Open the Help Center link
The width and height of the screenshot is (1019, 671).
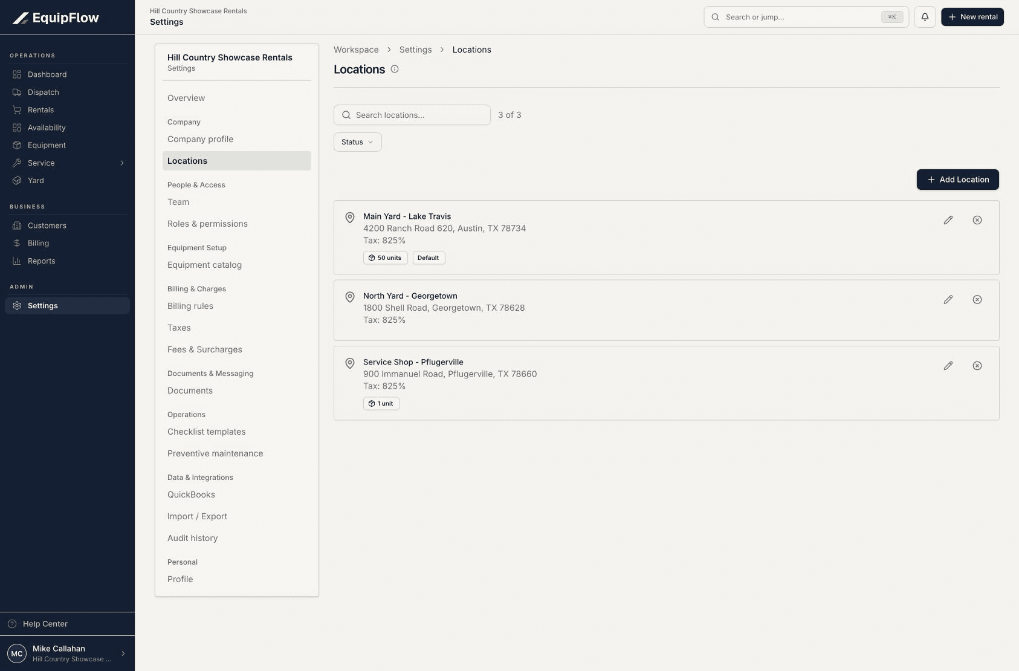(67, 624)
